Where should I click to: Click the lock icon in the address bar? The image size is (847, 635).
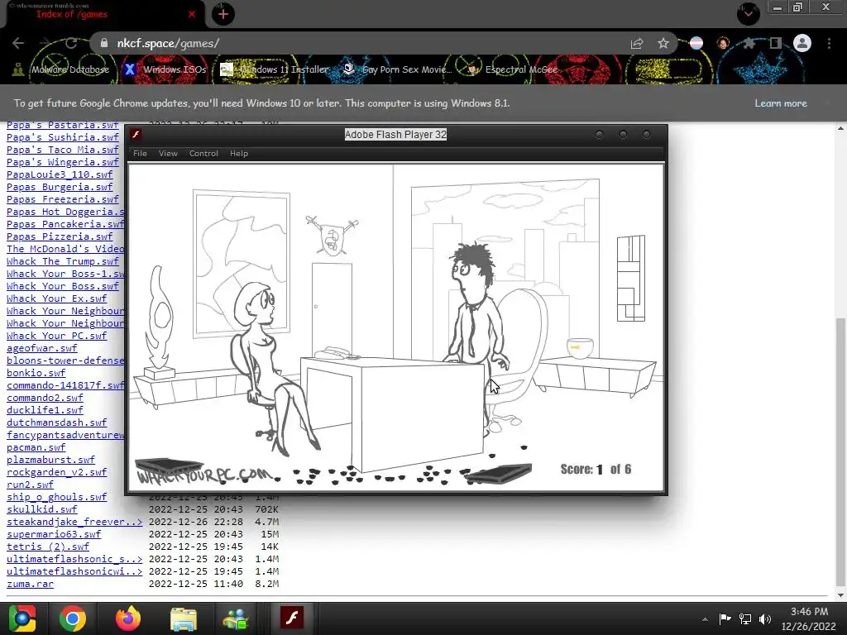pyautogui.click(x=103, y=43)
